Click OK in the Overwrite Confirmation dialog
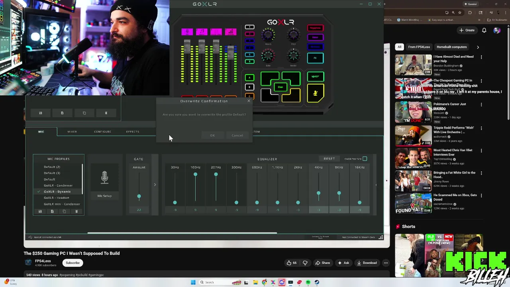This screenshot has height=287, width=510. coord(212,136)
